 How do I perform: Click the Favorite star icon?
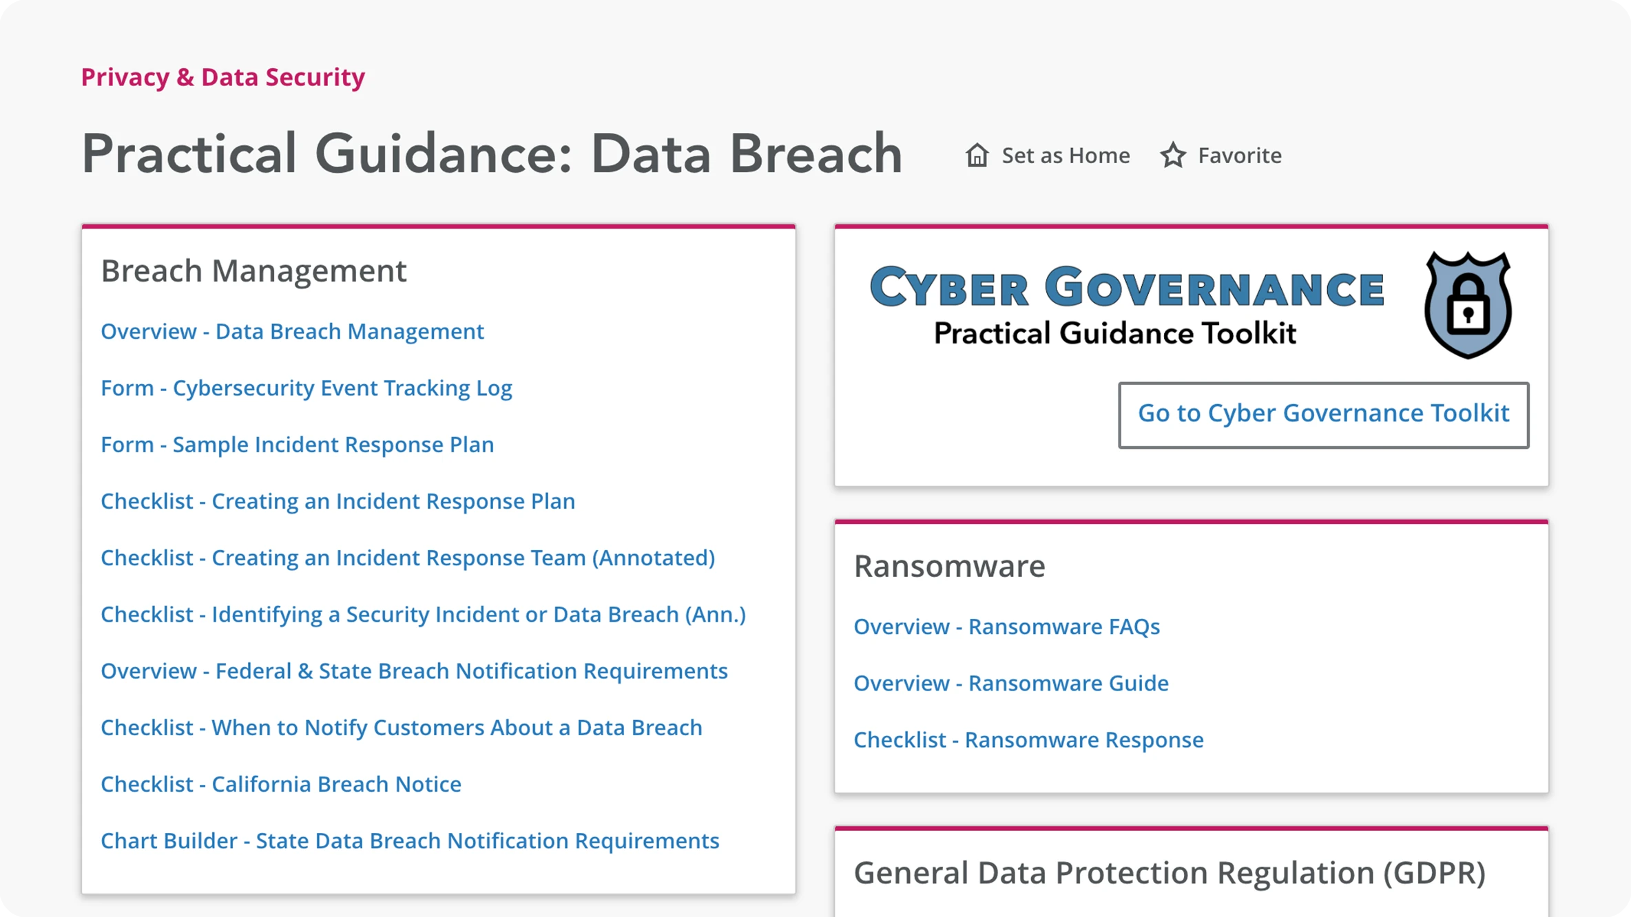pos(1173,155)
